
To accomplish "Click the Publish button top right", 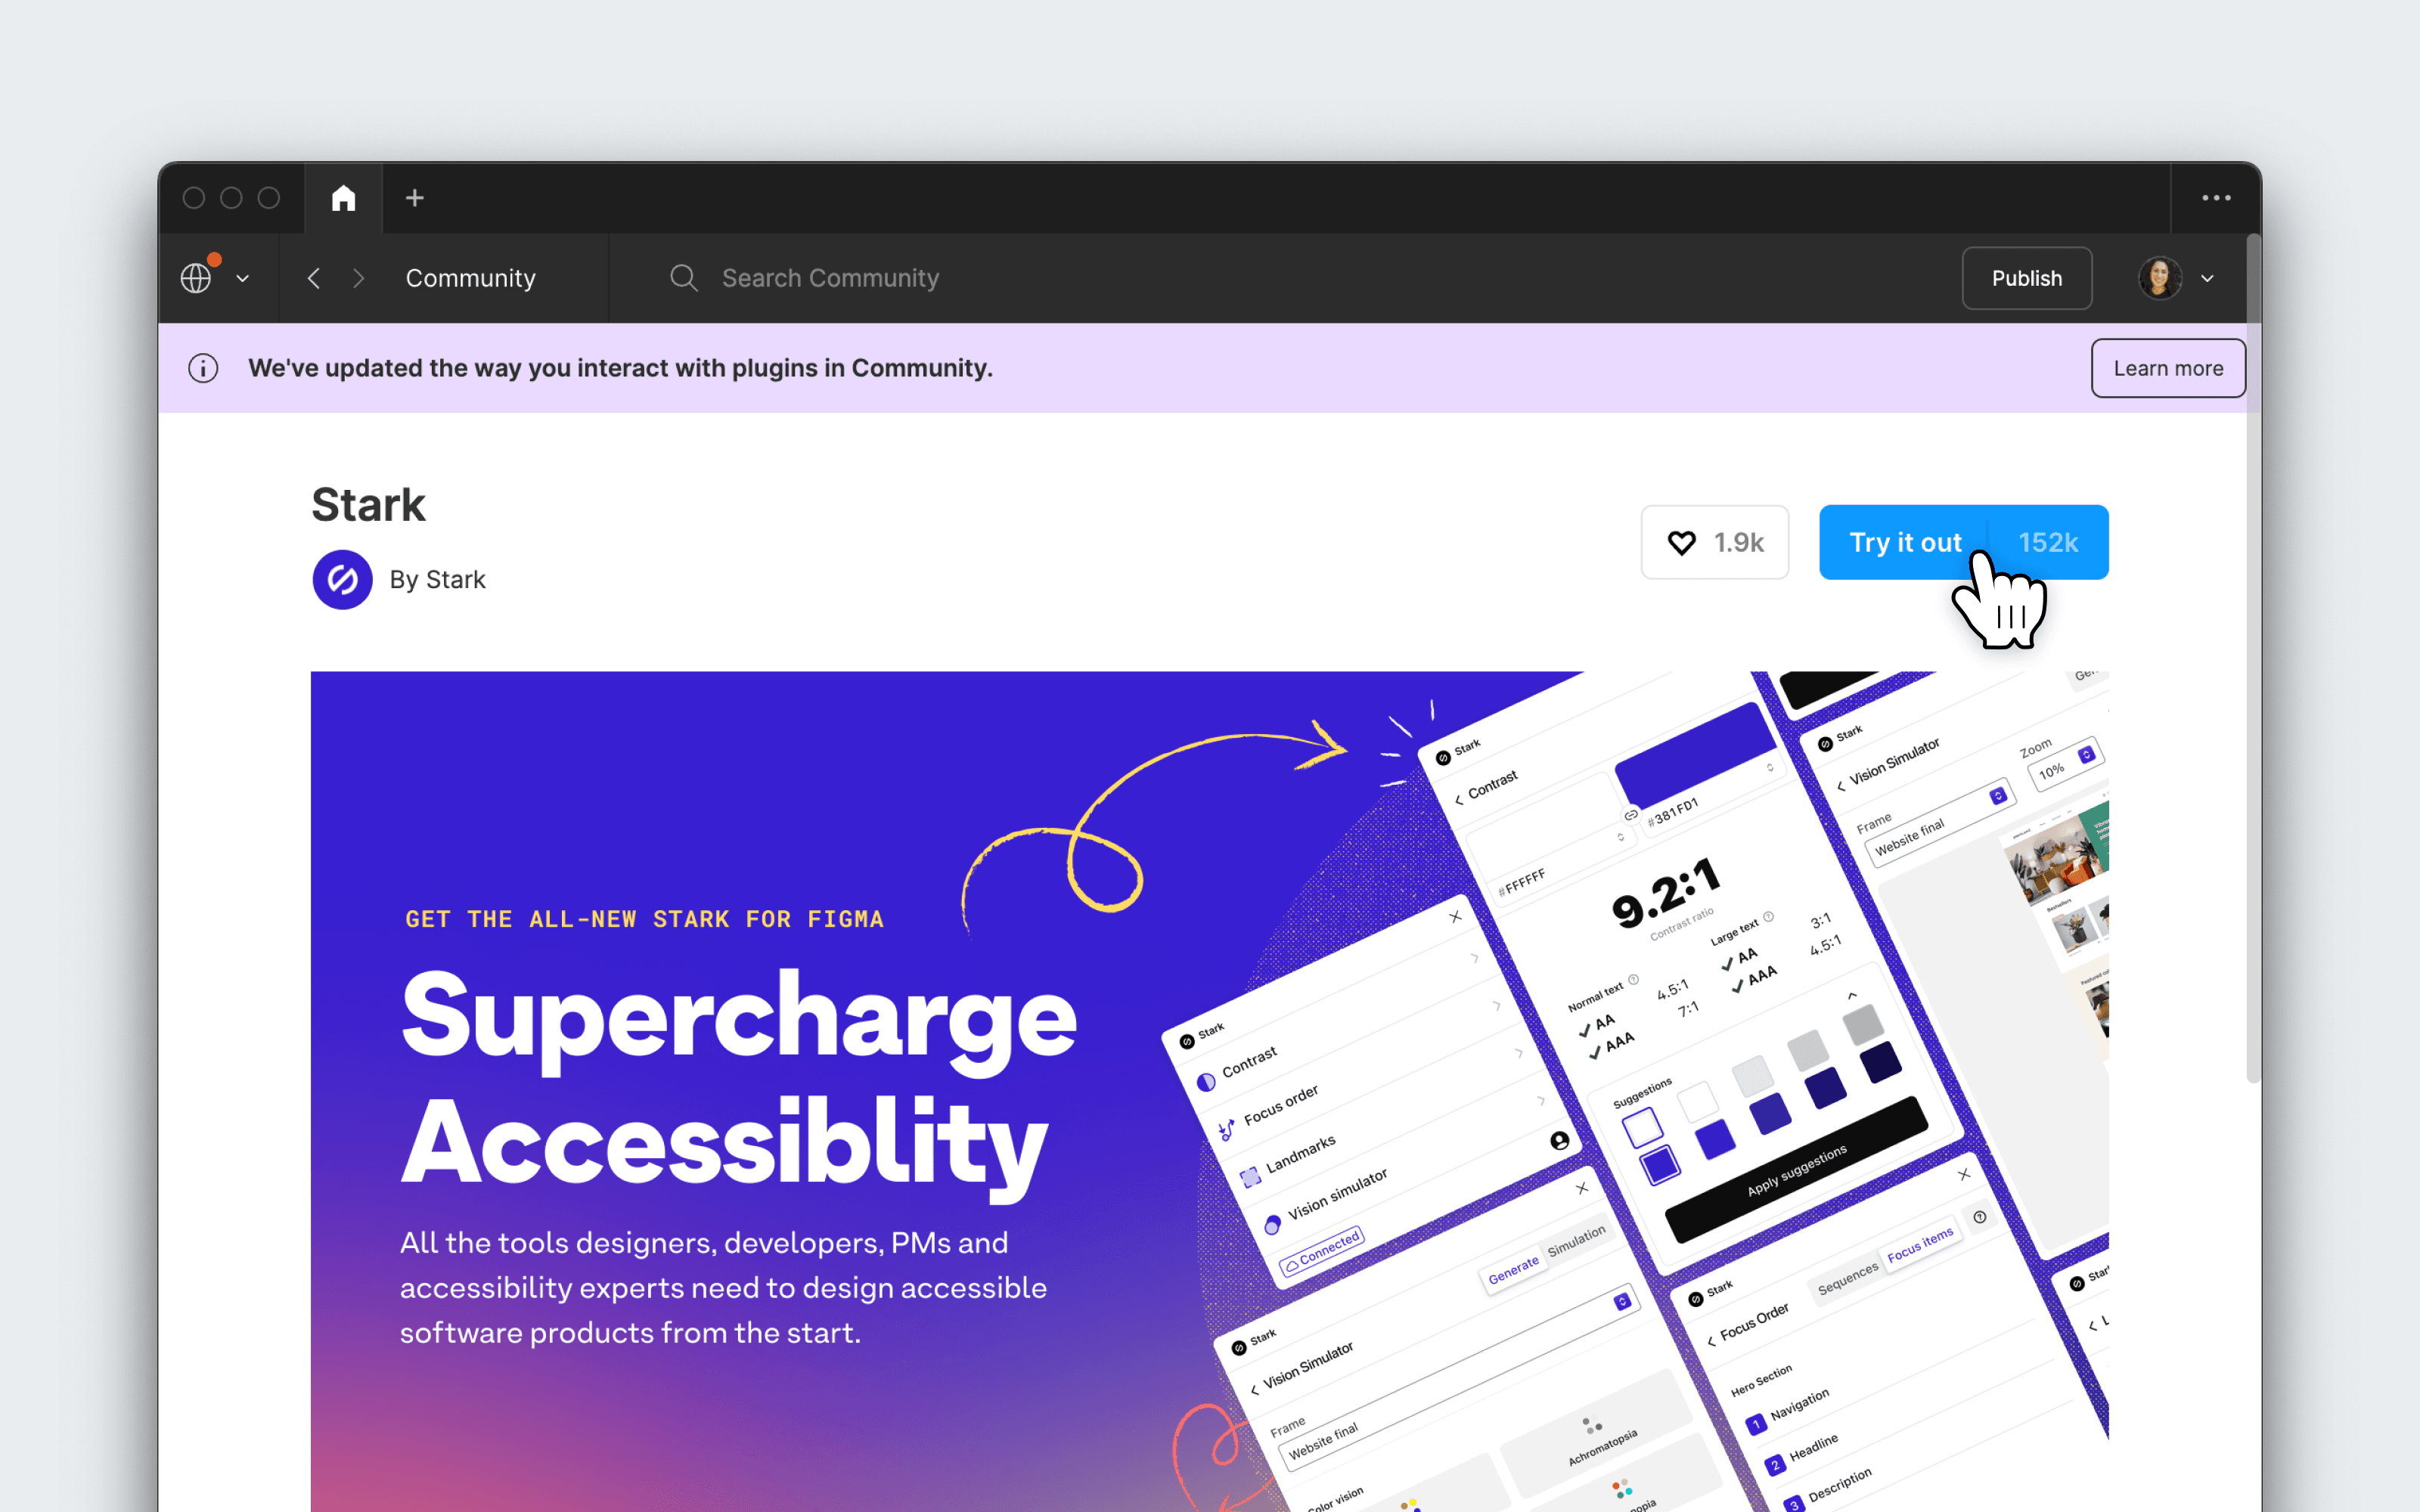I will click(2024, 277).
